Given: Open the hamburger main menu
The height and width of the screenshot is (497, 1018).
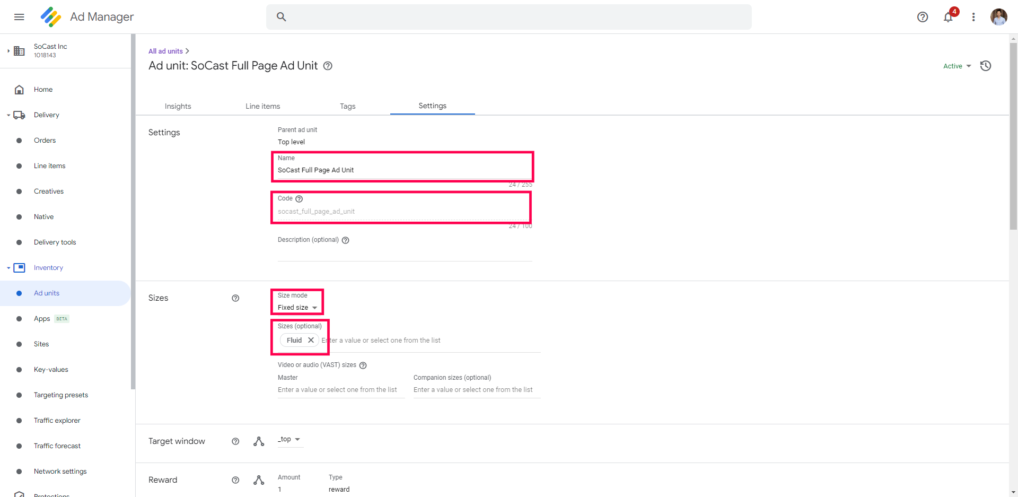Looking at the screenshot, I should tap(19, 17).
